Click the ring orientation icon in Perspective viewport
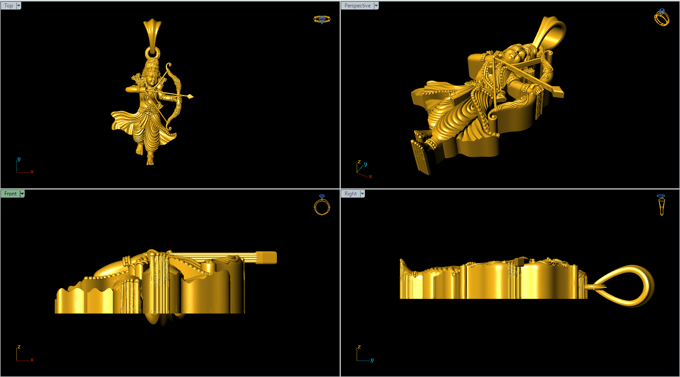Screen dimensions: 680x377 (661, 17)
